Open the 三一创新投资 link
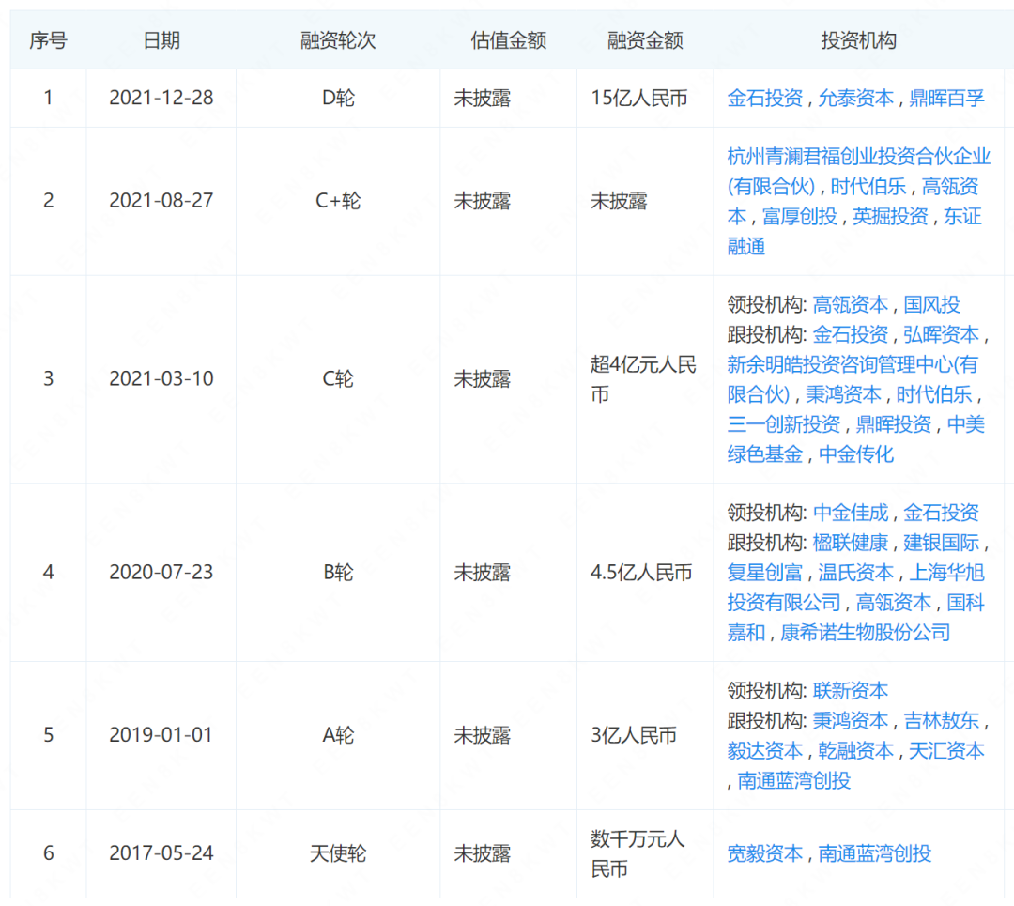The image size is (1014, 906). 783,425
